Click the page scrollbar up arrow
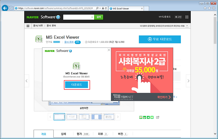Viewport: 218px width, 139px height. tap(215, 15)
